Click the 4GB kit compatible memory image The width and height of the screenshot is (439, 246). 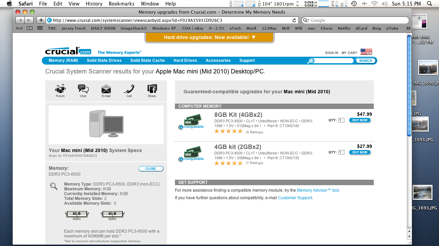pyautogui.click(x=191, y=154)
